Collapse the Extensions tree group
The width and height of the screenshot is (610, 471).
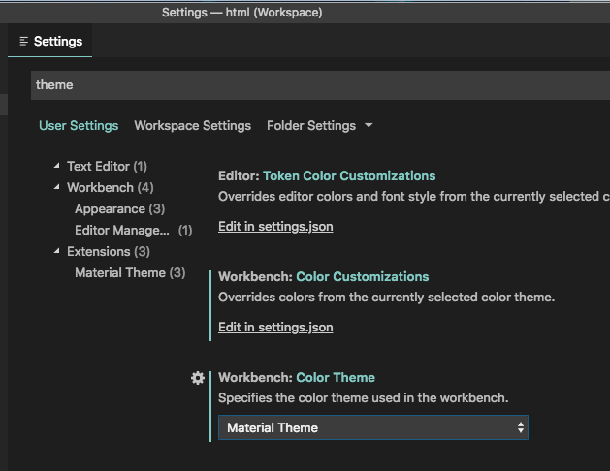click(x=57, y=251)
